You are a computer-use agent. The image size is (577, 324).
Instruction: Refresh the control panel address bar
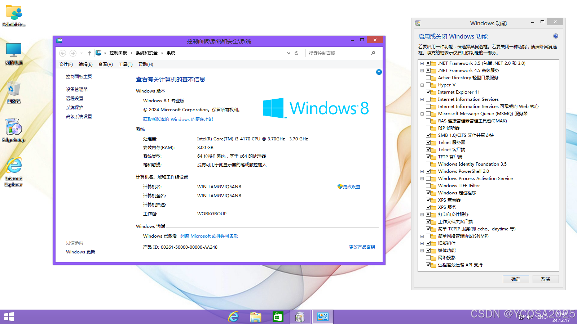[296, 53]
